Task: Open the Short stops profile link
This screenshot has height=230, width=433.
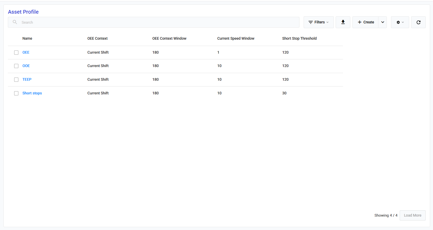Action: [x=32, y=93]
